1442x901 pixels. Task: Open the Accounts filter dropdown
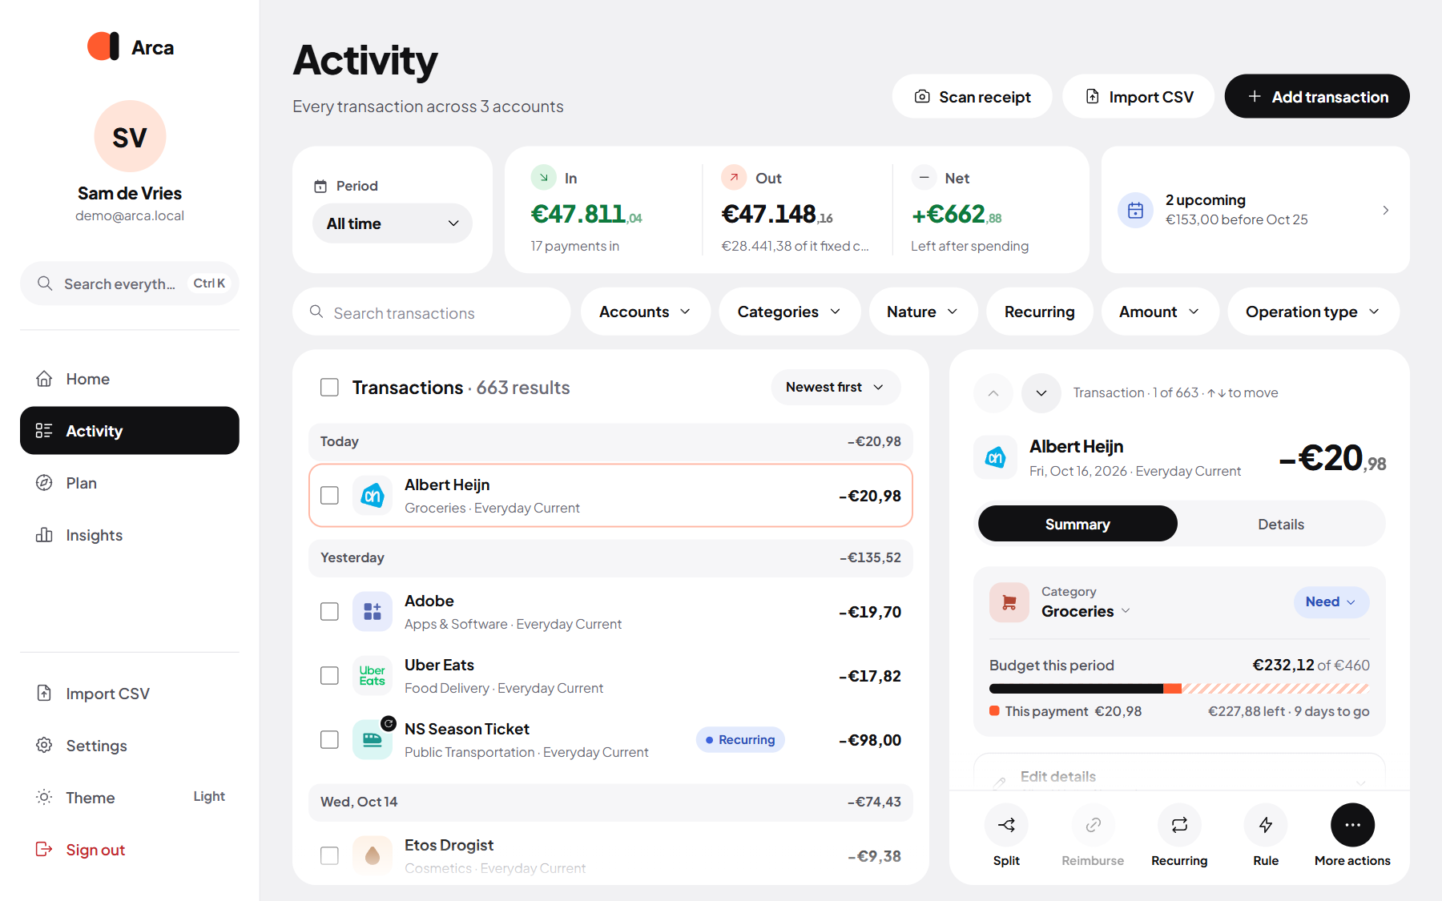(645, 312)
